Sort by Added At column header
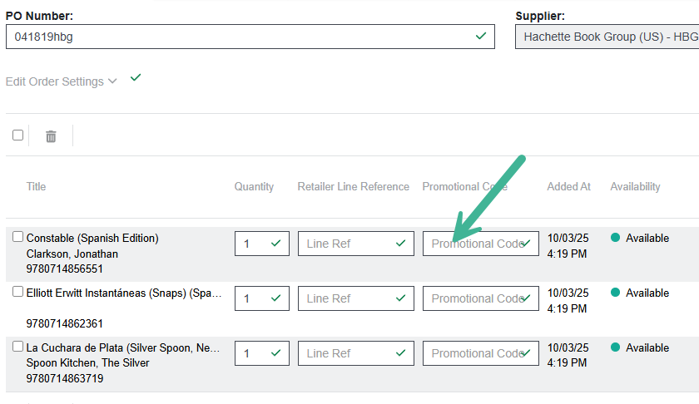Viewport: 699px width, 404px height. (568, 187)
